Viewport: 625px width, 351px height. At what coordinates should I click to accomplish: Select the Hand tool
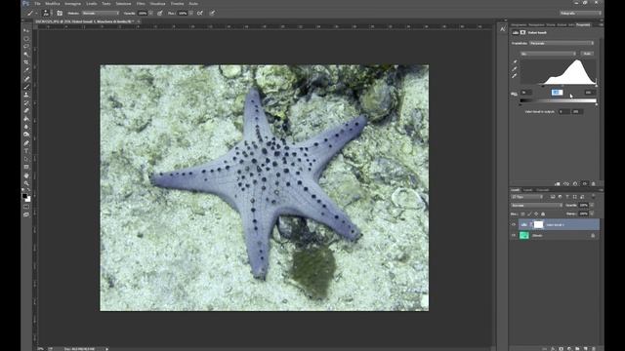26,175
